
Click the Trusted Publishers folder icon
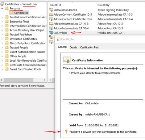pyautogui.click(x=7, y=34)
